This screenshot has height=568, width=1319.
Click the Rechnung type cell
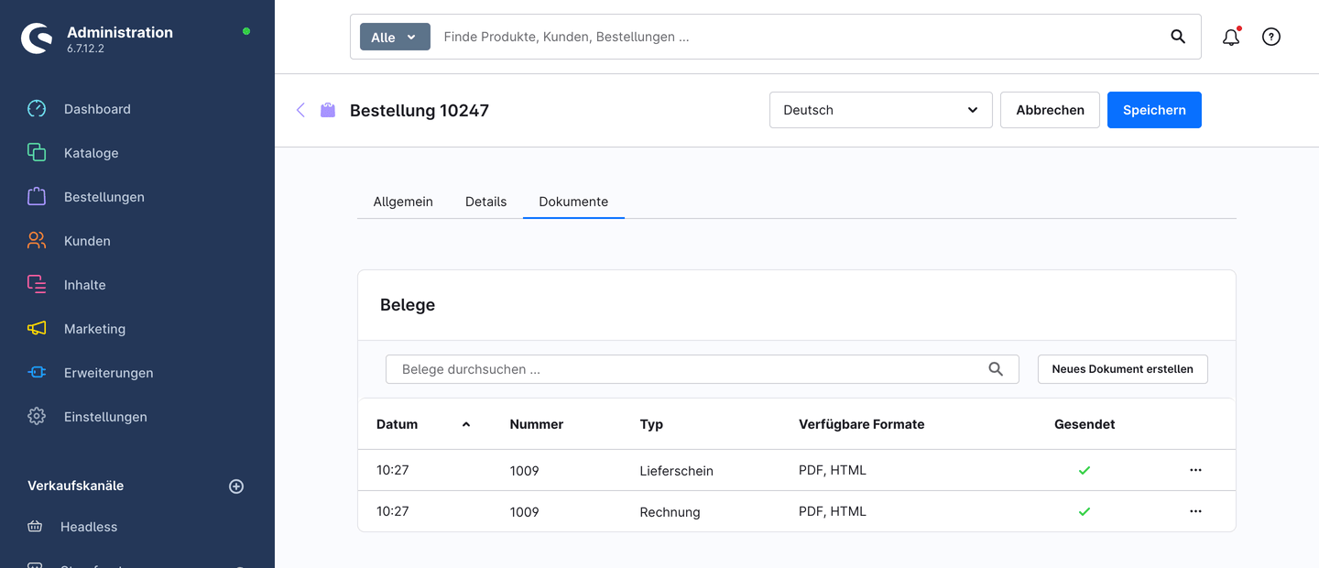[670, 512]
